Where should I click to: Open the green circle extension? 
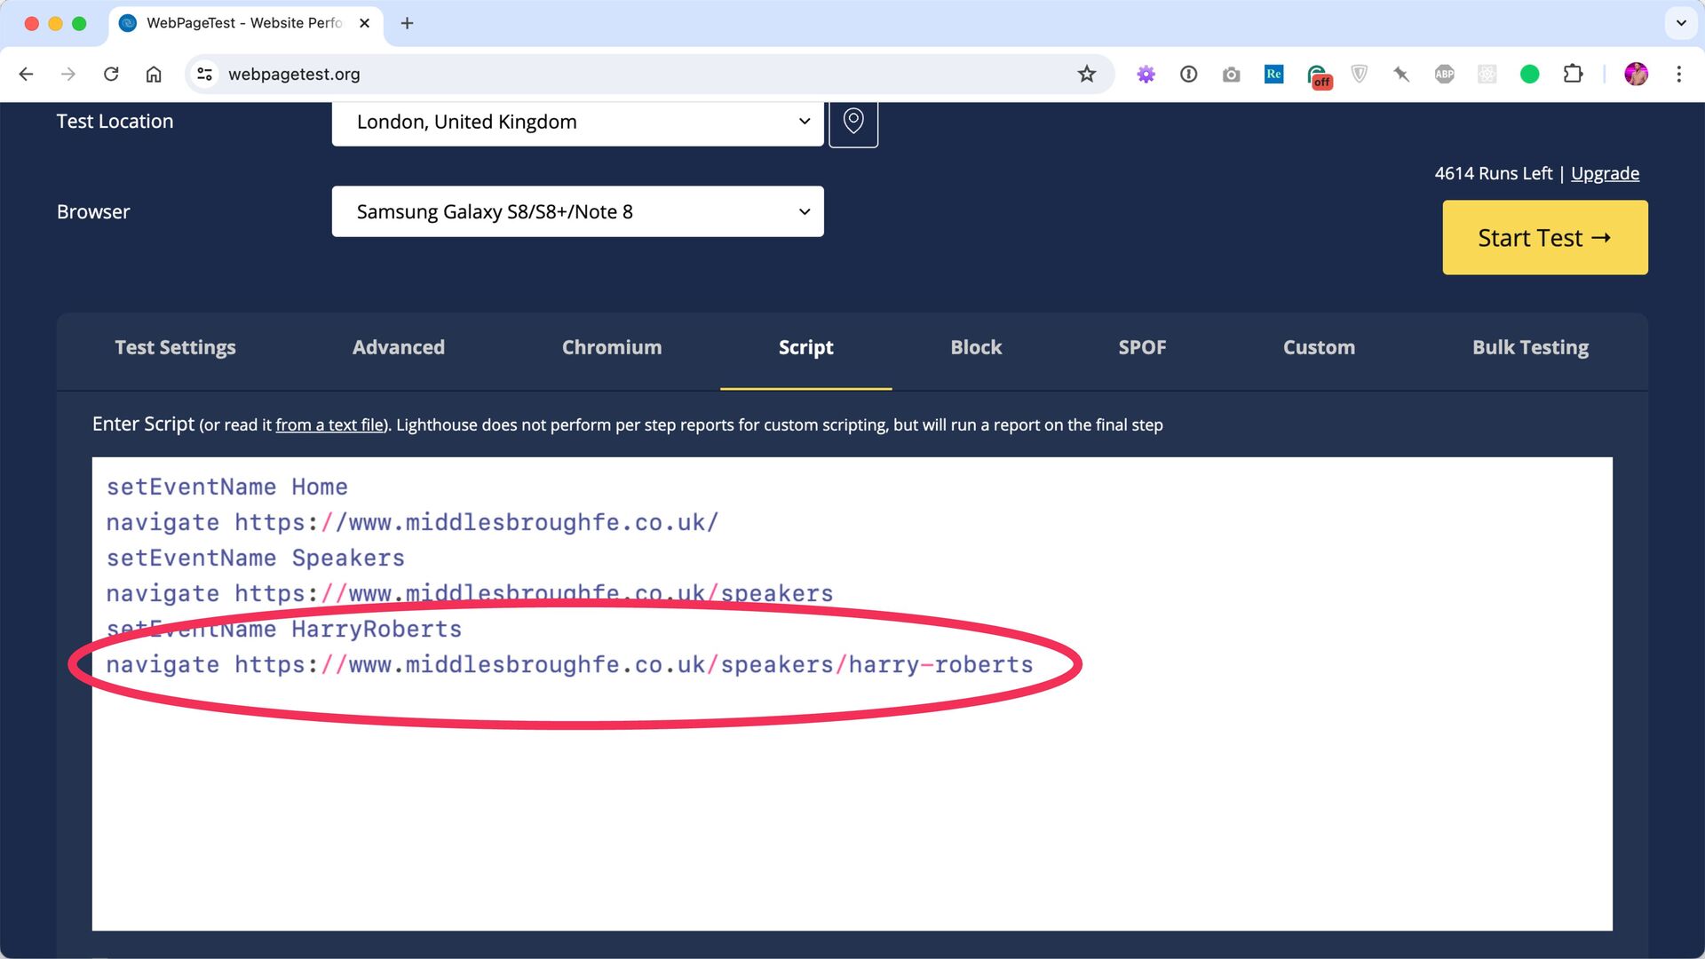[x=1529, y=75]
